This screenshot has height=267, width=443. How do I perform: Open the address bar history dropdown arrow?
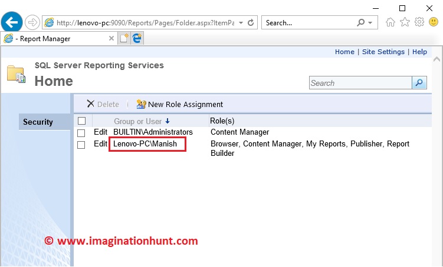coord(241,22)
